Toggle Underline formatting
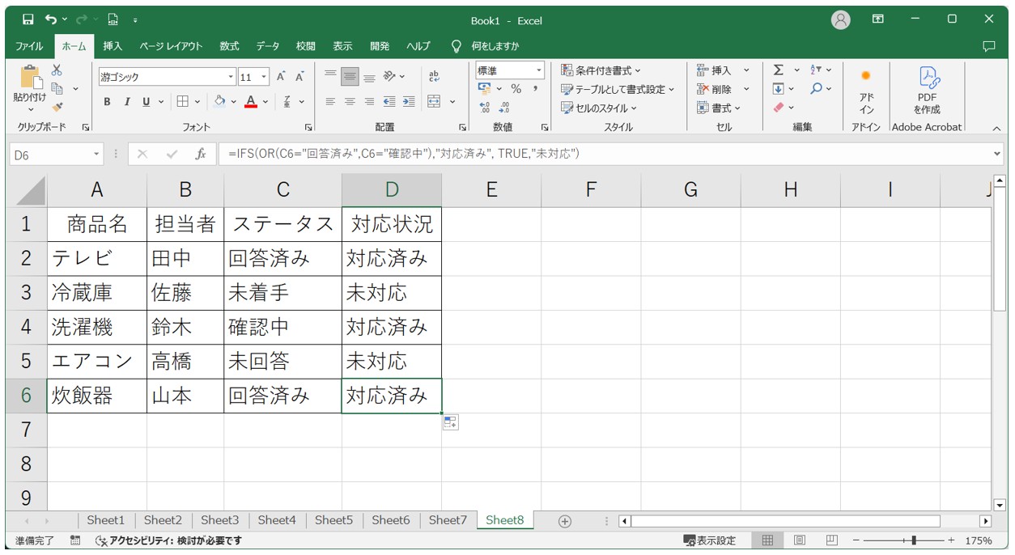This screenshot has width=1015, height=555. (147, 102)
